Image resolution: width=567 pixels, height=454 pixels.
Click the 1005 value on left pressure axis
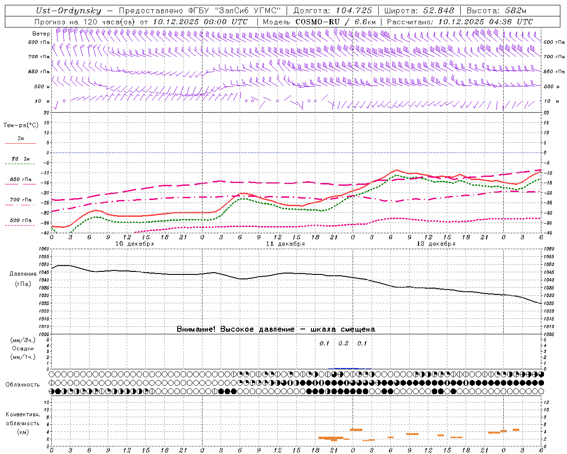point(44,334)
